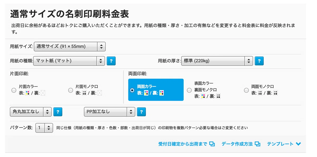317x157 pixels.
Task: Open 用紙サイズ dropdown
Action: [x=70, y=46]
